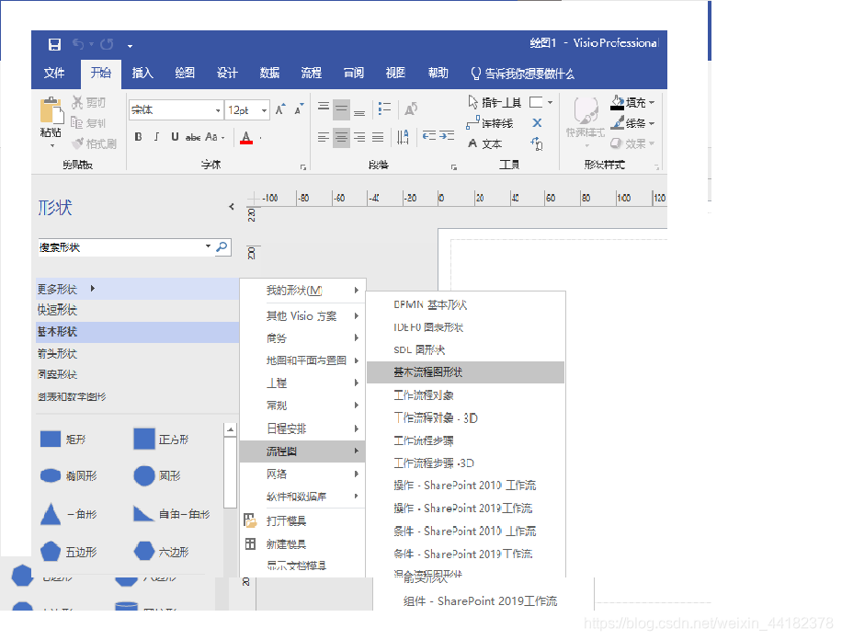
Task: Toggle center text alignment
Action: pyautogui.click(x=342, y=138)
